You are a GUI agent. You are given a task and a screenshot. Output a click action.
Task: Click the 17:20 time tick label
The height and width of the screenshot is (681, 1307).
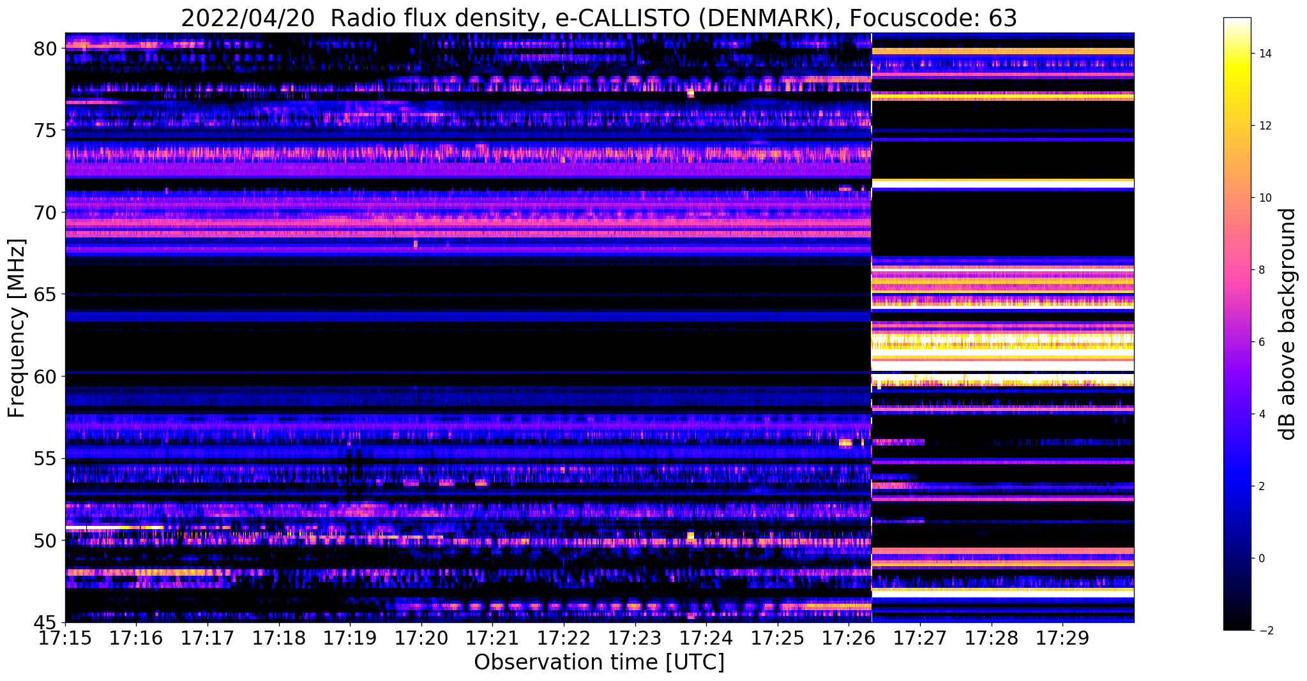[421, 638]
